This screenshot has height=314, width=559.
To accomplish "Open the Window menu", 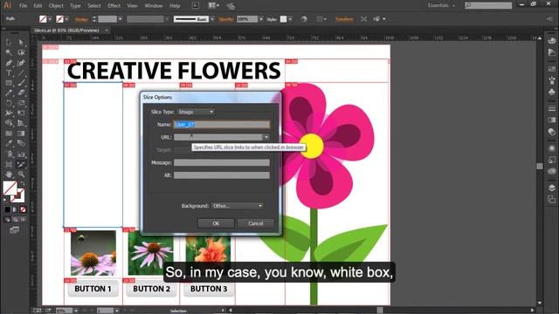I will (x=154, y=6).
